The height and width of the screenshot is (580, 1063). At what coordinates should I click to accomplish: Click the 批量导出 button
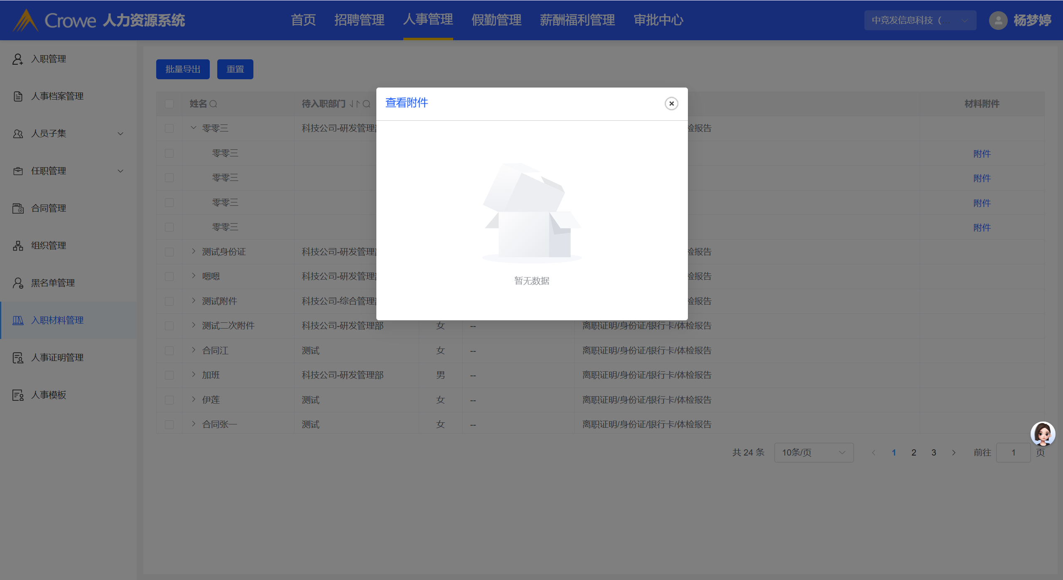pyautogui.click(x=183, y=69)
